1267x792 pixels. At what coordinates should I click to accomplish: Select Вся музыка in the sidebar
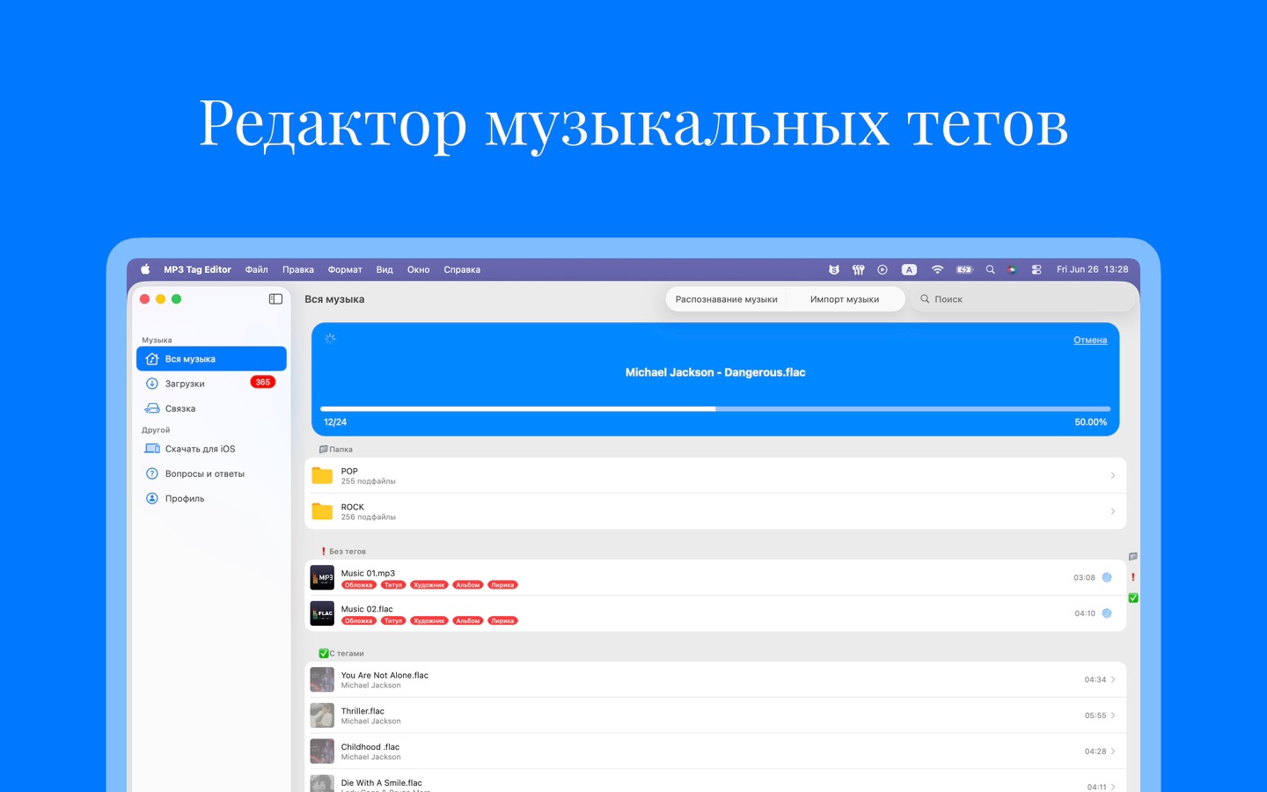click(x=211, y=359)
